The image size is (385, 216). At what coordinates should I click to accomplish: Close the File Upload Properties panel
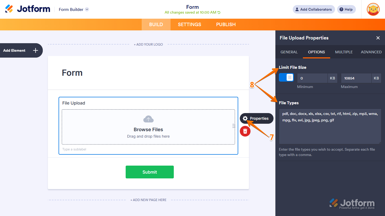(x=378, y=38)
